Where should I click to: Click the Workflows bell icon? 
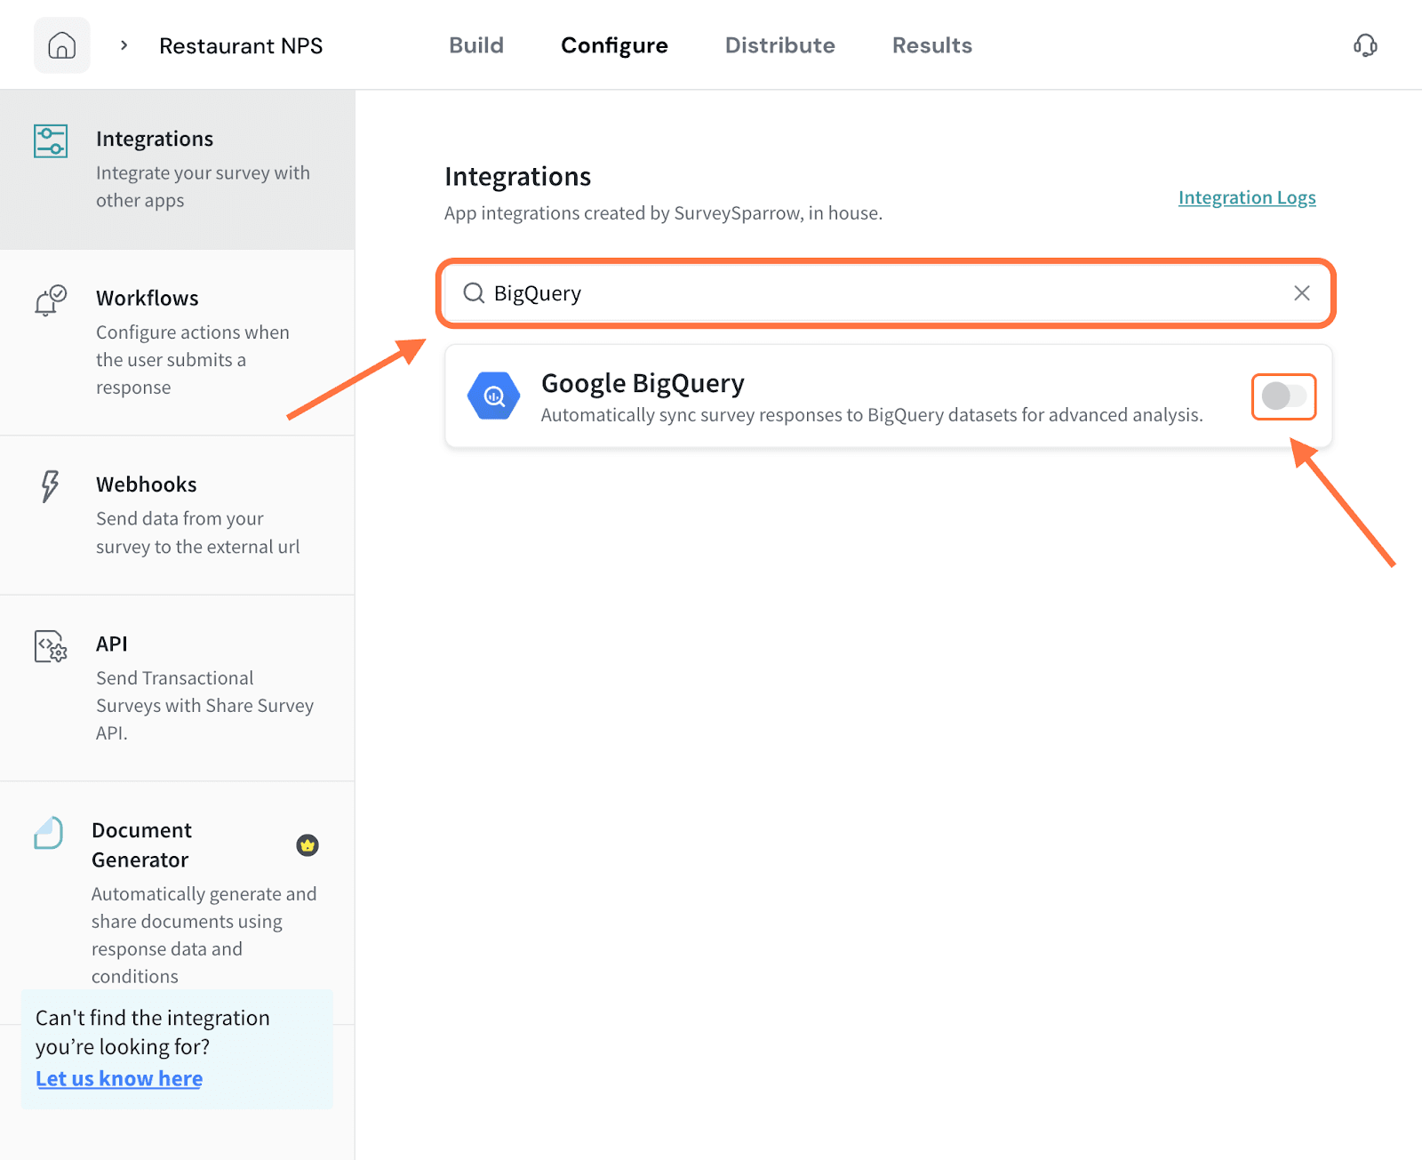tap(50, 301)
